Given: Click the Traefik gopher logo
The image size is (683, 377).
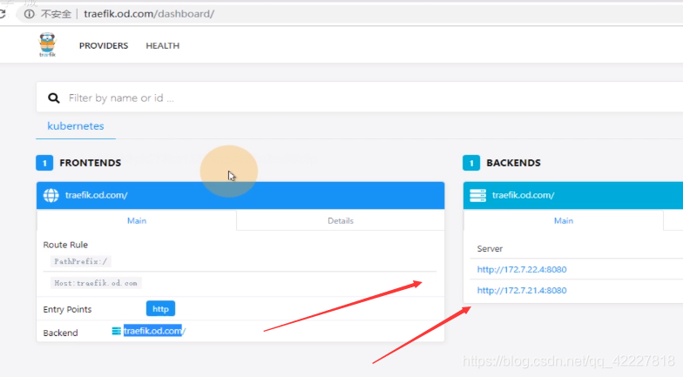Looking at the screenshot, I should [x=47, y=44].
